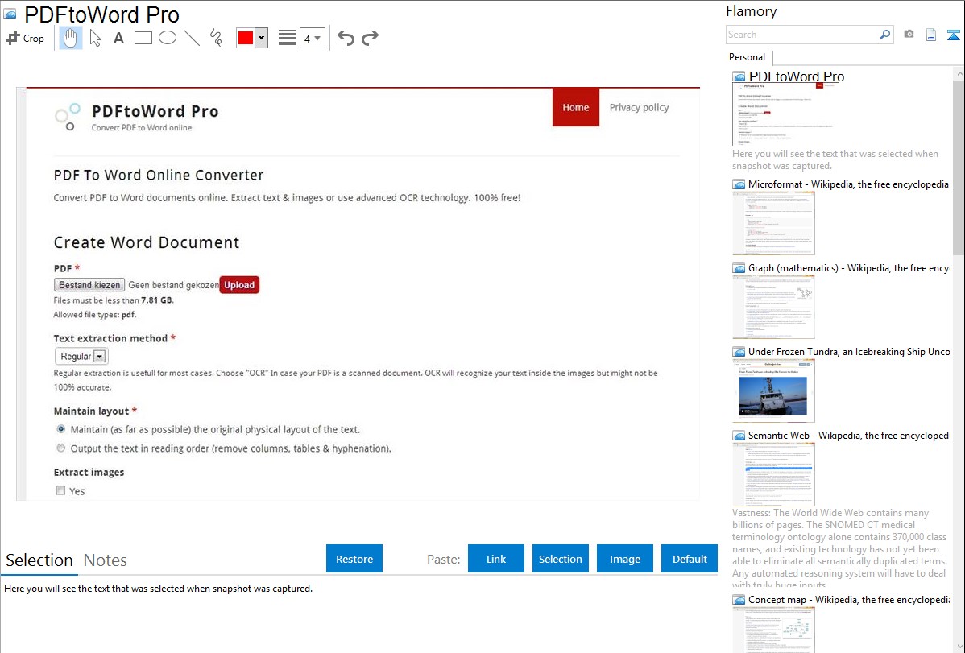Redo the last annotation
The height and width of the screenshot is (653, 965).
[370, 38]
